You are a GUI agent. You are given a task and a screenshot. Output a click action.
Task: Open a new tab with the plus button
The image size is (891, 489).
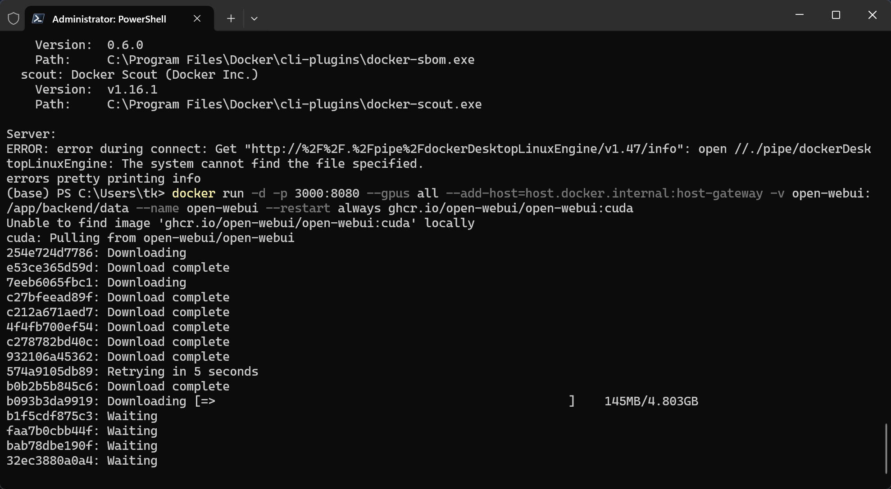click(231, 18)
